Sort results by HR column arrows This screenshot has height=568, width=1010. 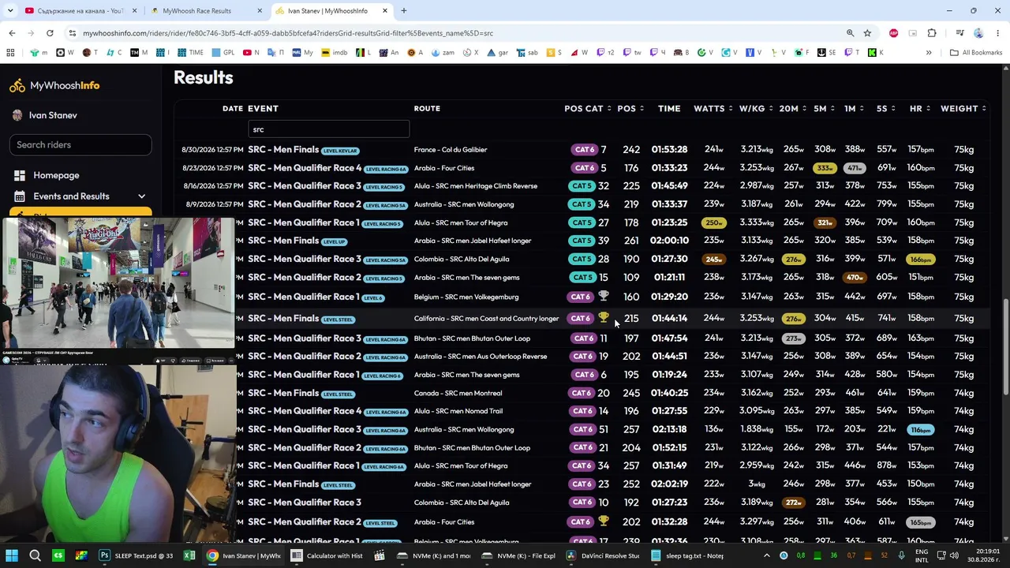[928, 108]
